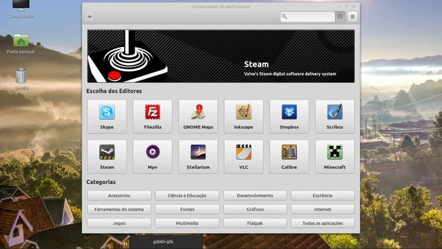Open the Minecraft app tile

coord(335,156)
